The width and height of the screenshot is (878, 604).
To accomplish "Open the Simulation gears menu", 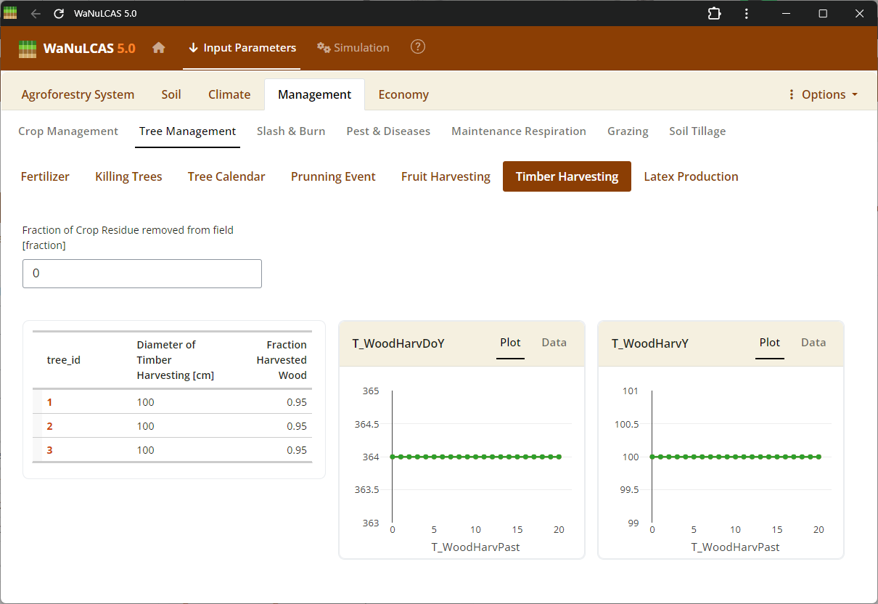I will (x=353, y=48).
